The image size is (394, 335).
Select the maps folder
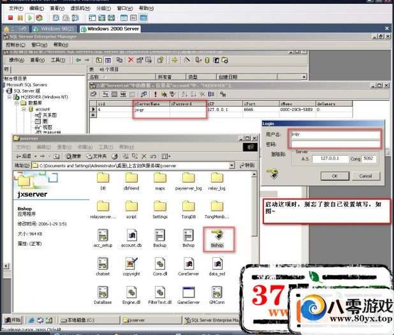click(x=160, y=181)
